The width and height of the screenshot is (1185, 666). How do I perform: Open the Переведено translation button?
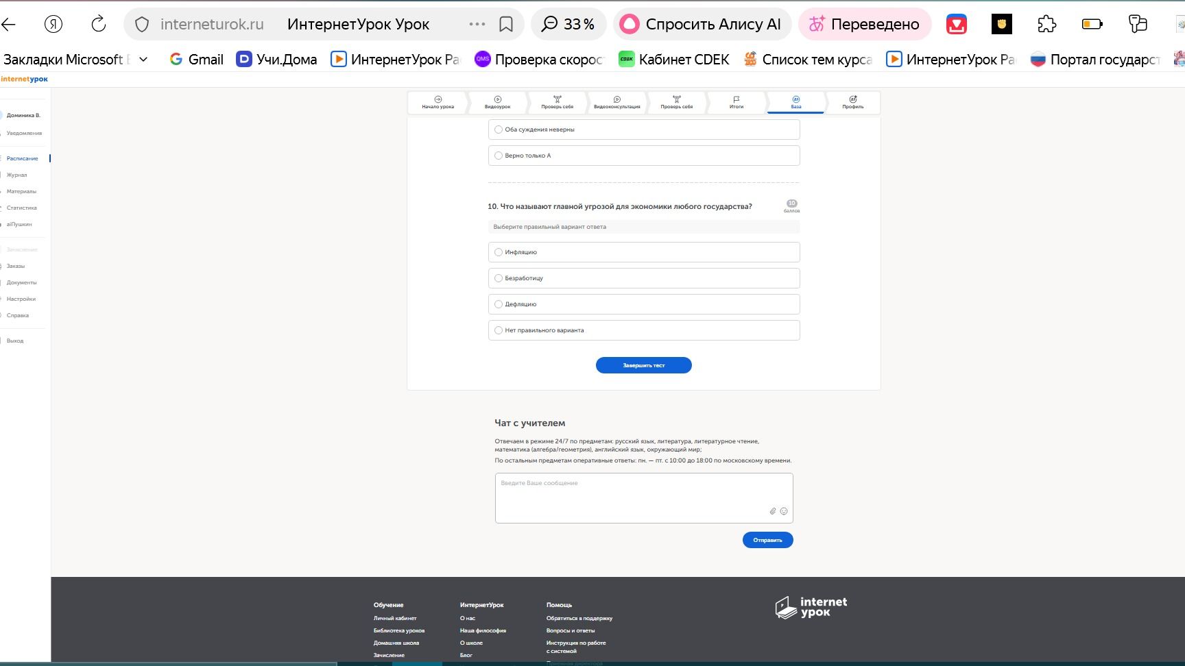tap(865, 25)
